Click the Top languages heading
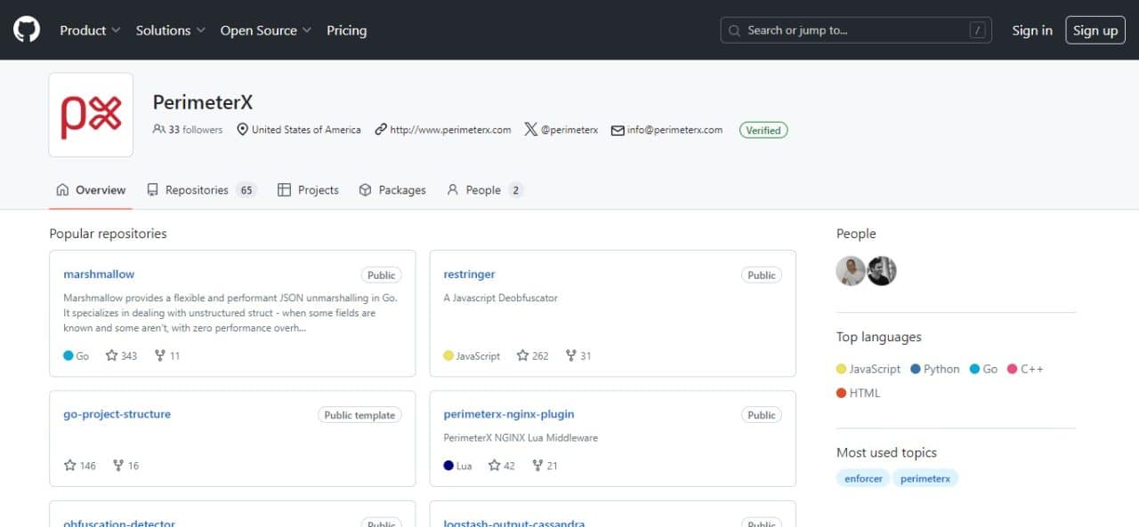The width and height of the screenshot is (1139, 527). tap(879, 337)
